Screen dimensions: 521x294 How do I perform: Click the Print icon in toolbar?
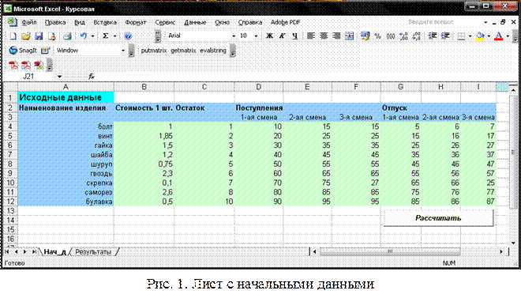(x=67, y=36)
